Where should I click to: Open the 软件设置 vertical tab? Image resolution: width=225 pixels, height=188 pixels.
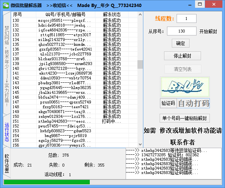click(7, 164)
